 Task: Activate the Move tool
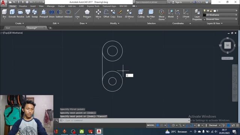(x=98, y=13)
